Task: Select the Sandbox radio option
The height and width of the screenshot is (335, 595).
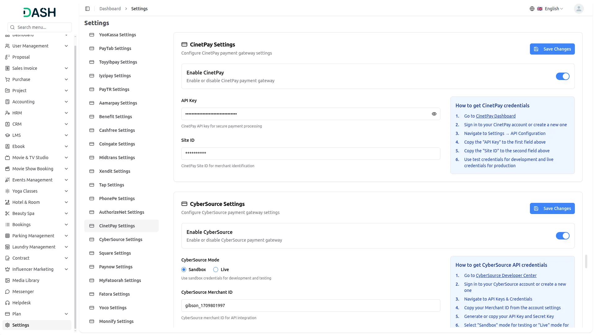Action: click(184, 270)
